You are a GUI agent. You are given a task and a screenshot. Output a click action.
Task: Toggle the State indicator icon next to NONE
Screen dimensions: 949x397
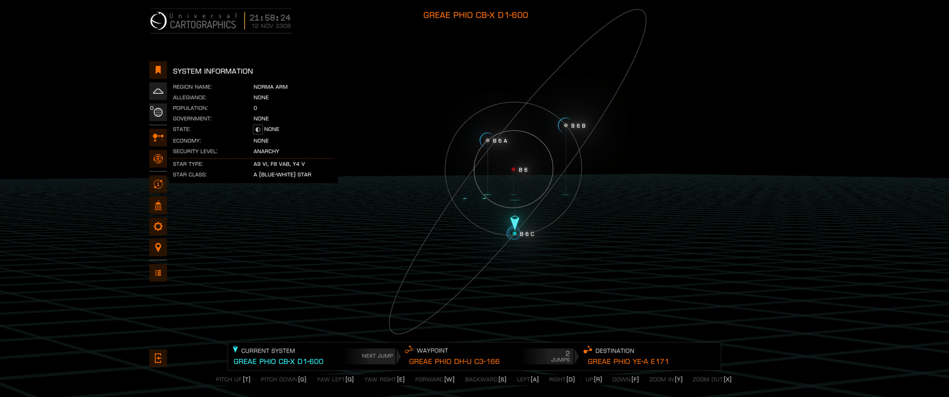click(258, 129)
